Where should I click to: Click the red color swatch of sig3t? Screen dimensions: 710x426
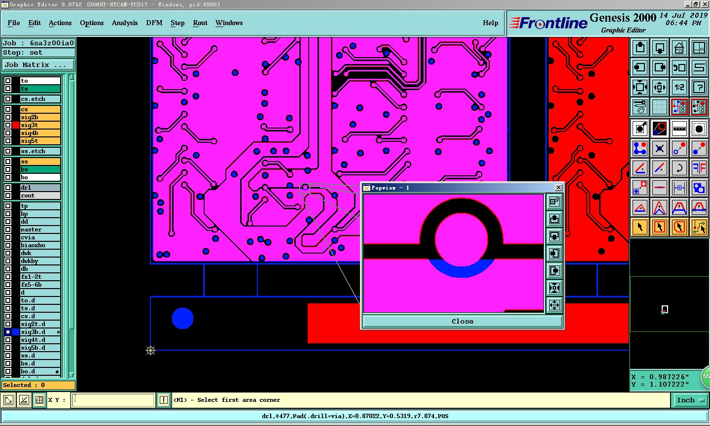click(16, 125)
